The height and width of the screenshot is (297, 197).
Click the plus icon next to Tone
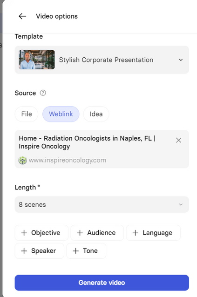(x=76, y=251)
